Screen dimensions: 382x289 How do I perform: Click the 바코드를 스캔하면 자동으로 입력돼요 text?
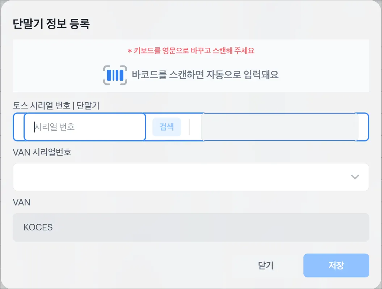[x=205, y=75]
